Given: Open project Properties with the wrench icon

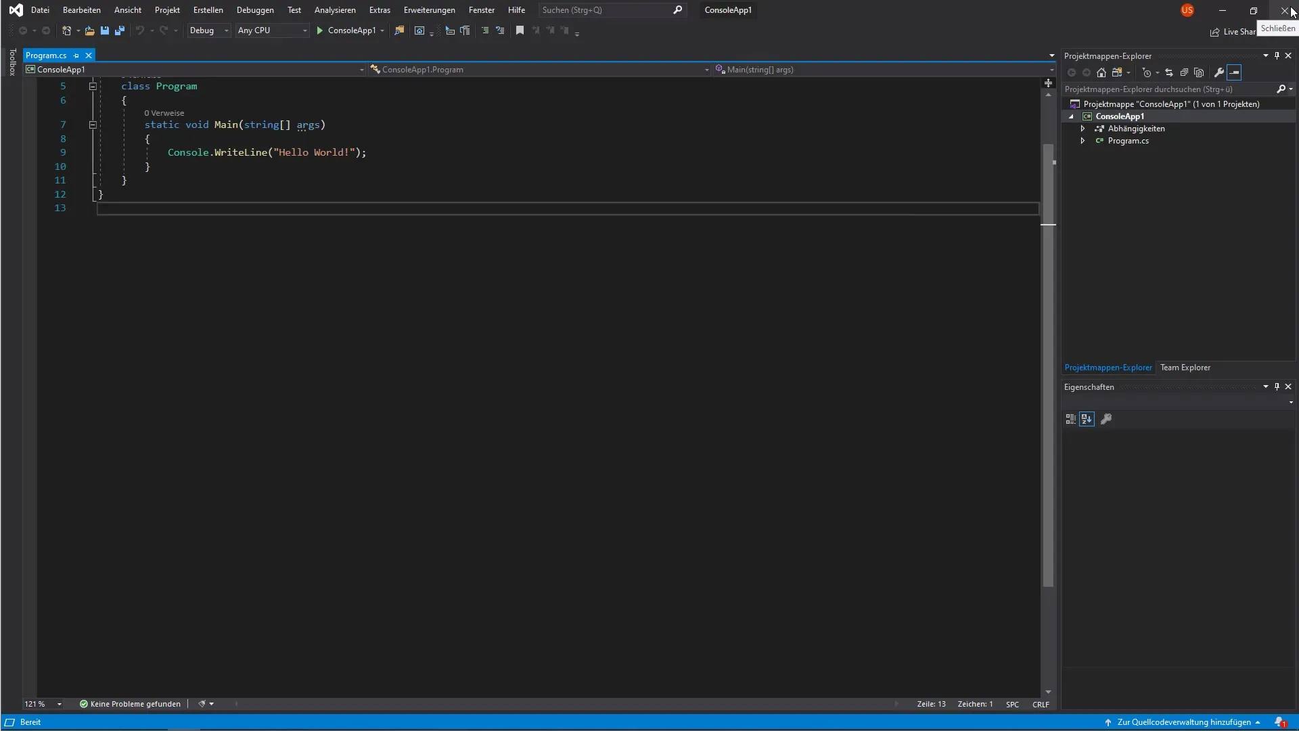Looking at the screenshot, I should pyautogui.click(x=1219, y=72).
